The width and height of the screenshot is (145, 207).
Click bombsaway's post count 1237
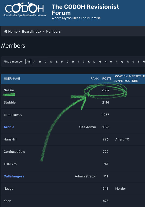pyautogui.click(x=106, y=115)
